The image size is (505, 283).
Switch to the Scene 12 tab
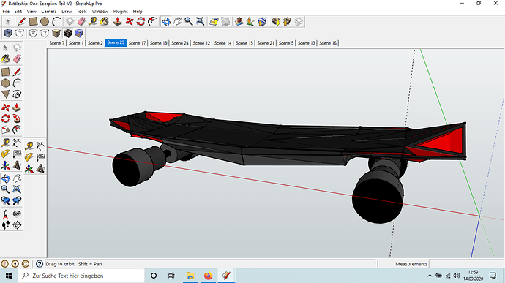pos(201,43)
